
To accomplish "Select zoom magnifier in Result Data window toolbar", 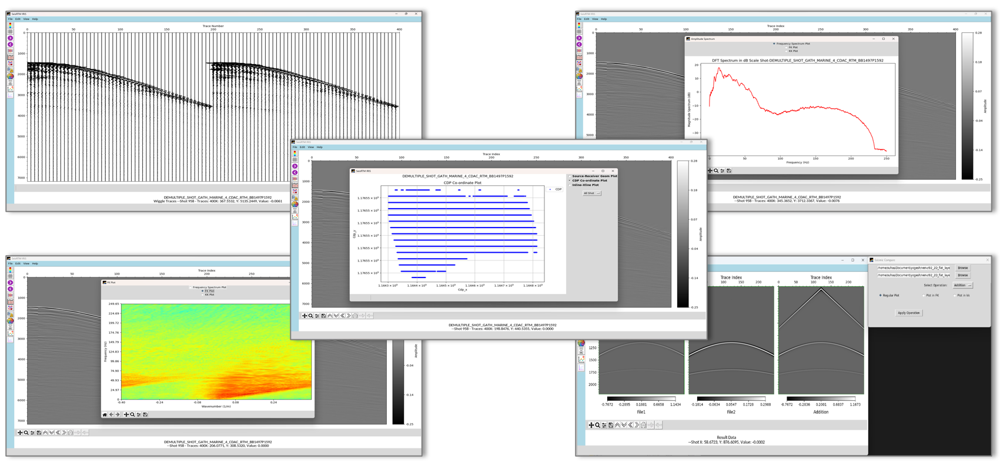I will tap(598, 425).
